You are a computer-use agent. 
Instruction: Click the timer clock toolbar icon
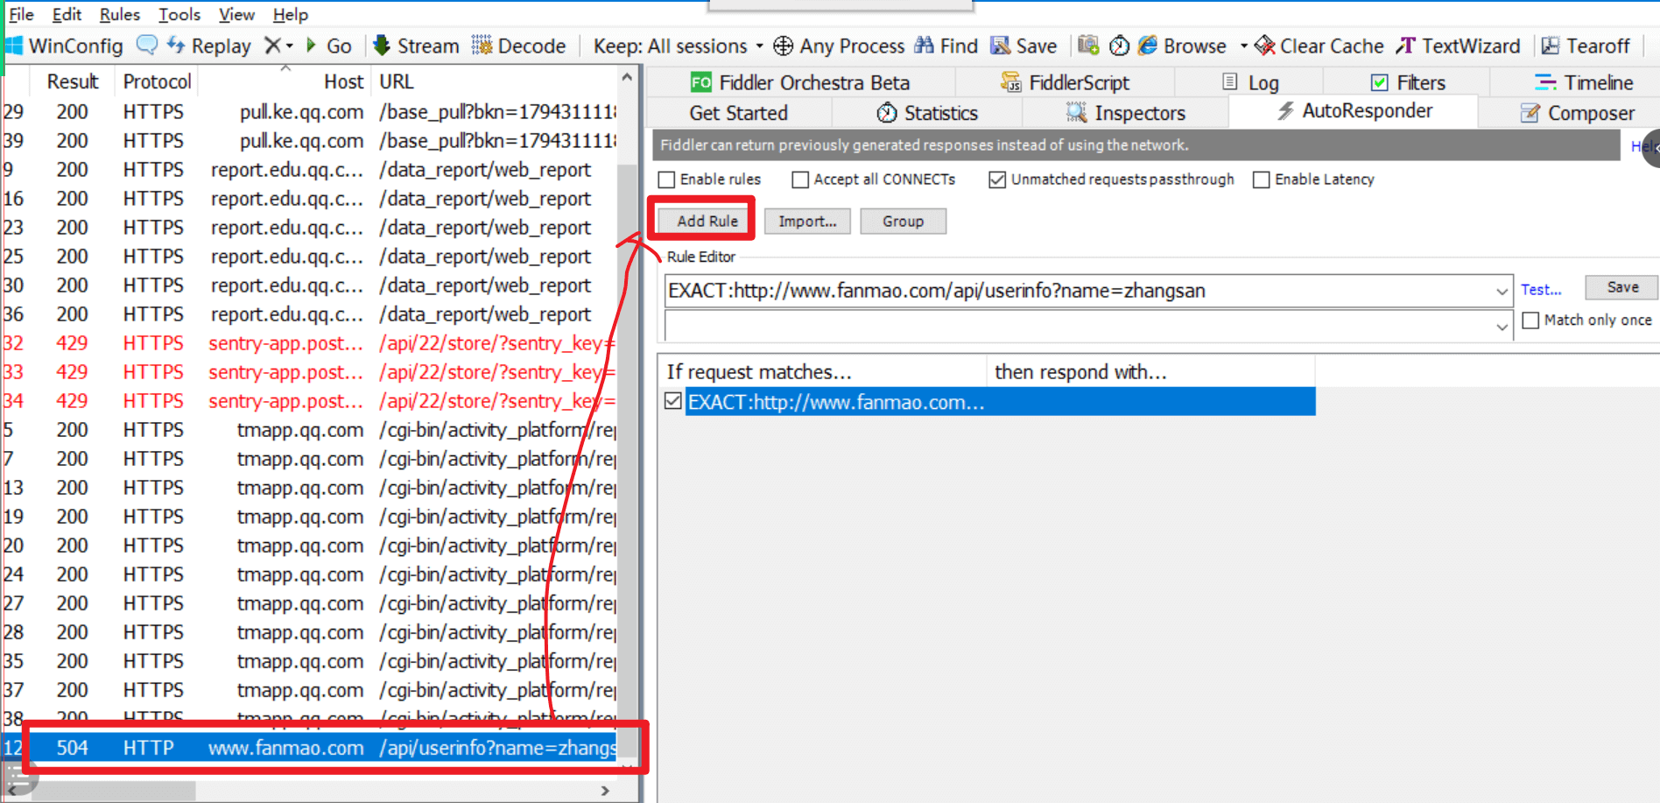tap(1119, 46)
